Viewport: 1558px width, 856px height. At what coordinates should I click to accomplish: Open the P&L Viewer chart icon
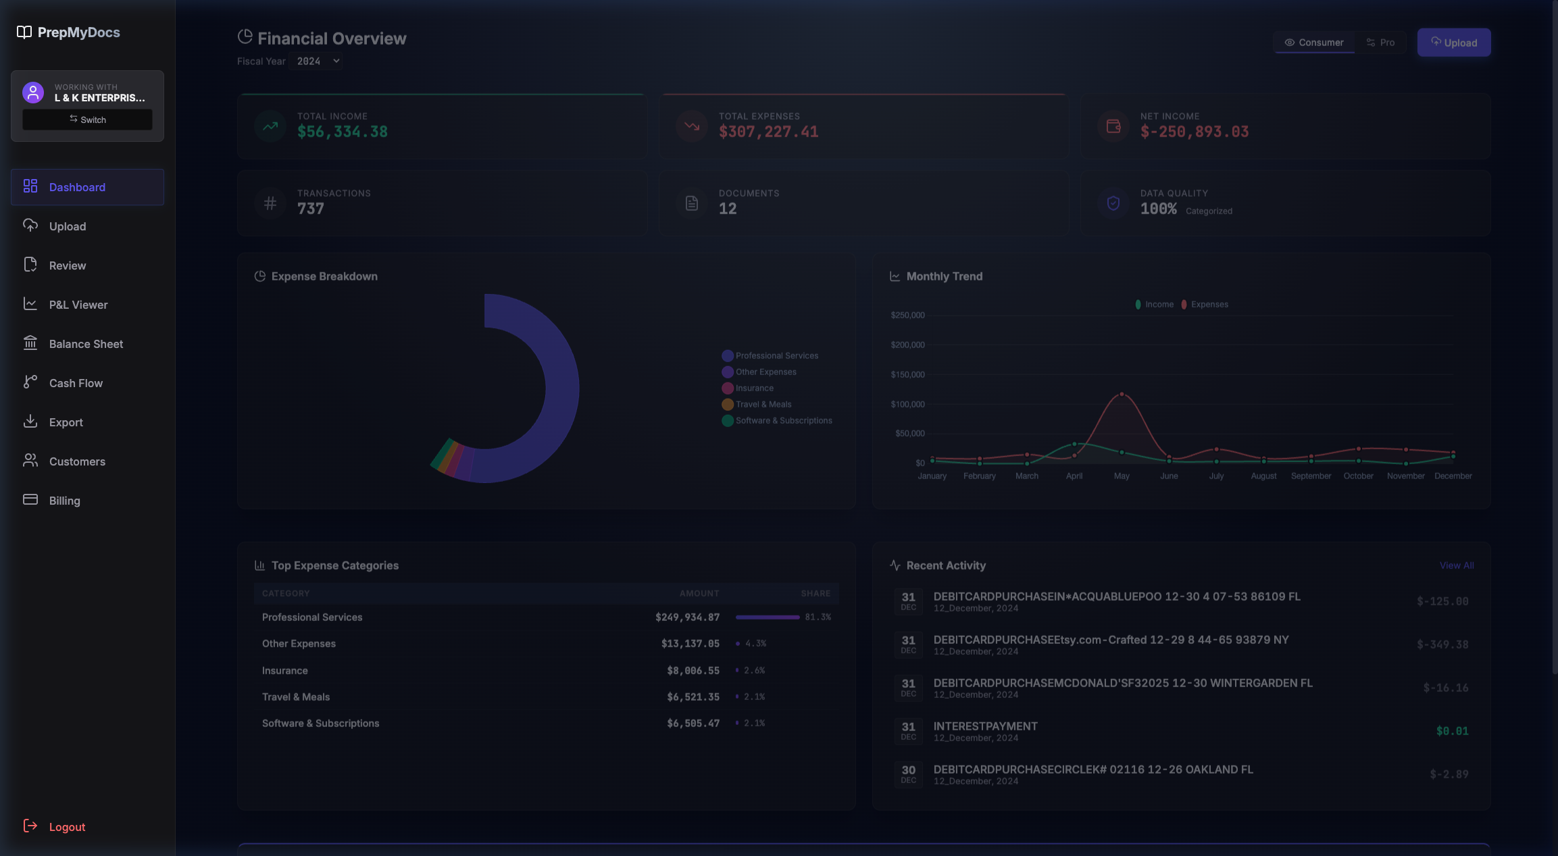coord(30,304)
